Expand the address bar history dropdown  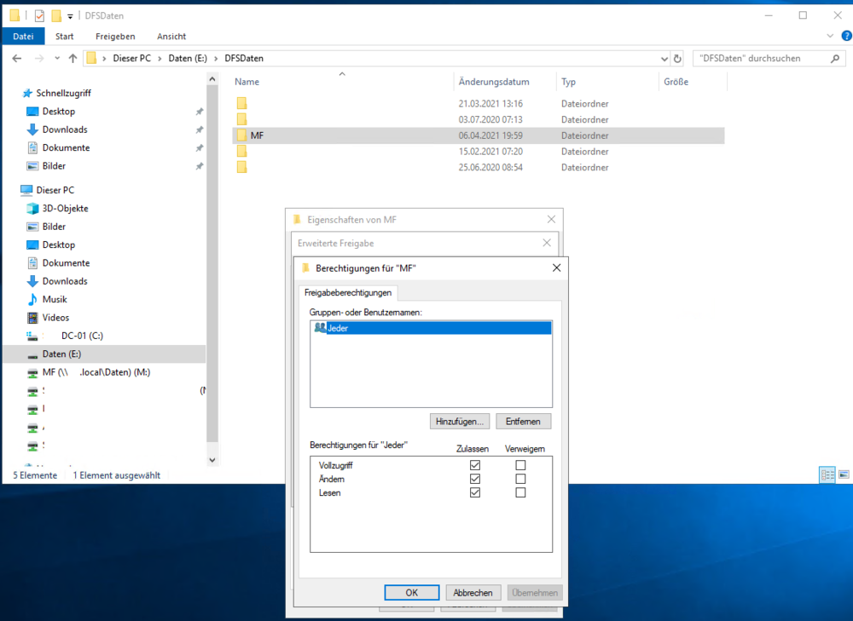point(665,59)
